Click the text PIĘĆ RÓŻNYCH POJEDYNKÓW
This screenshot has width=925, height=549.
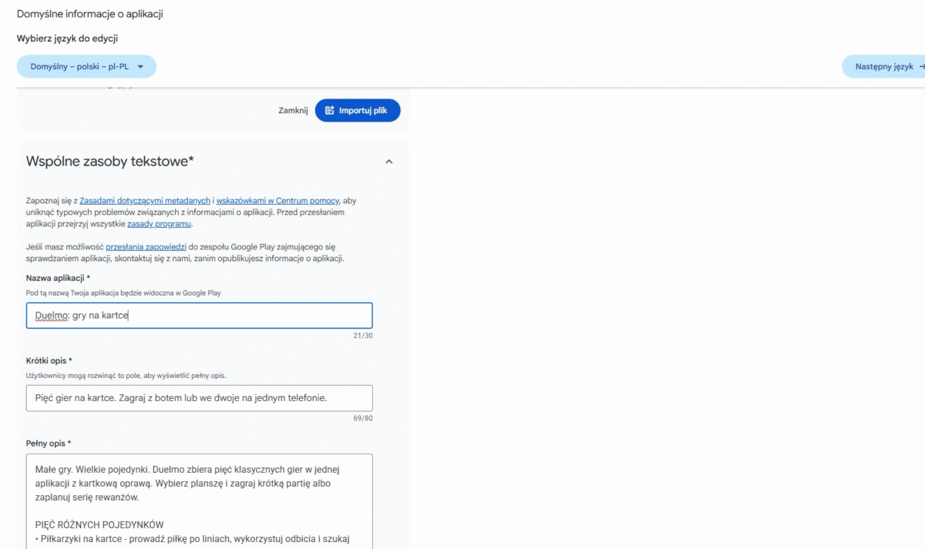(x=99, y=525)
